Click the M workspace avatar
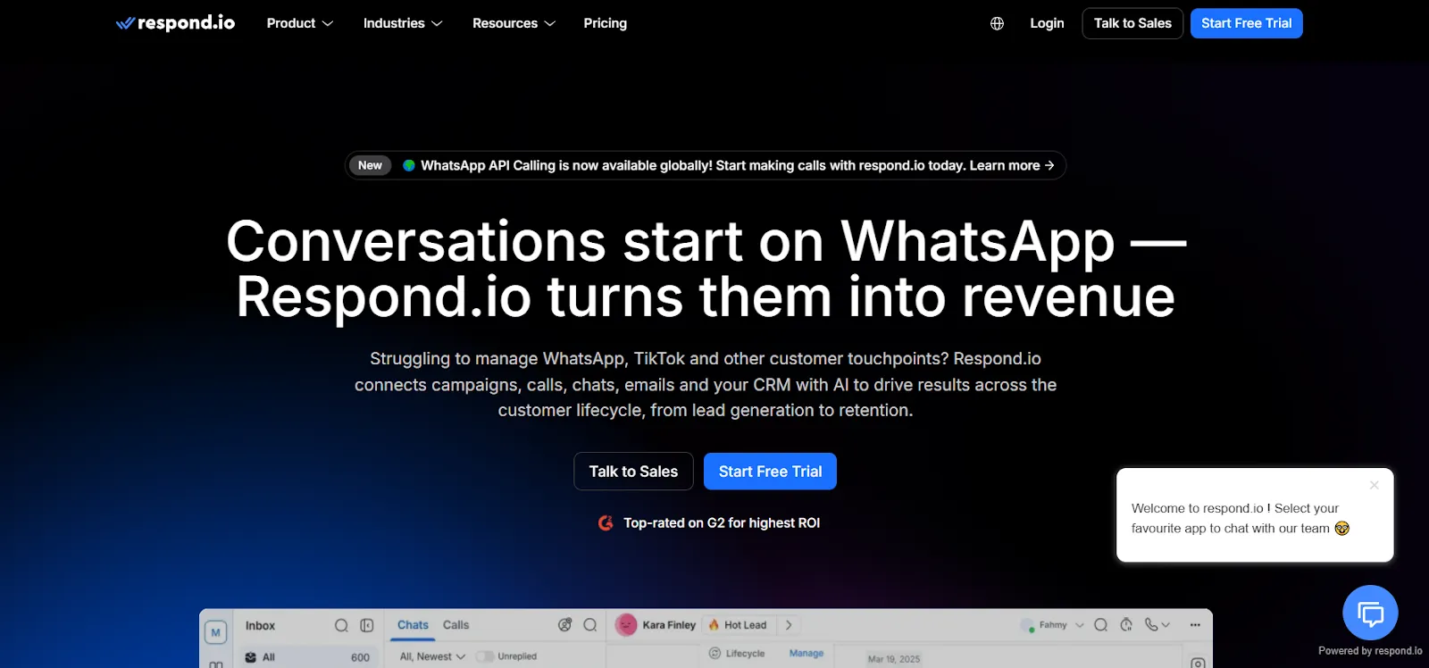 [215, 632]
